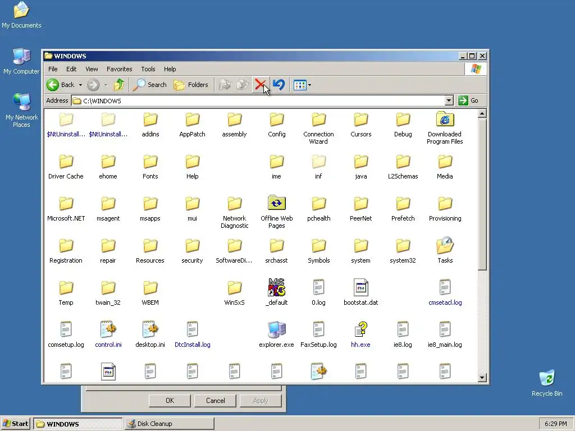Select the inf hidden folder

(x=318, y=166)
